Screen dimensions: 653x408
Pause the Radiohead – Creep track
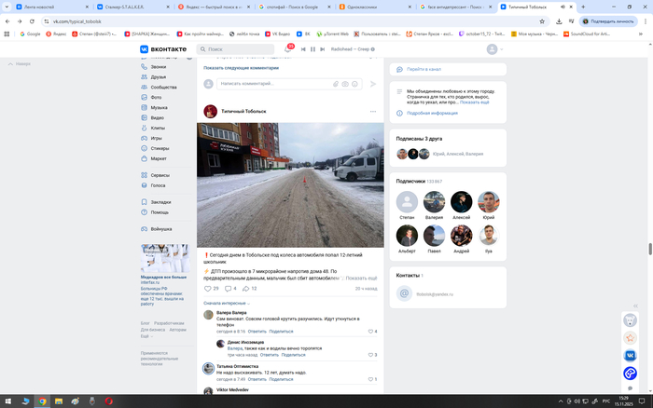tap(313, 48)
